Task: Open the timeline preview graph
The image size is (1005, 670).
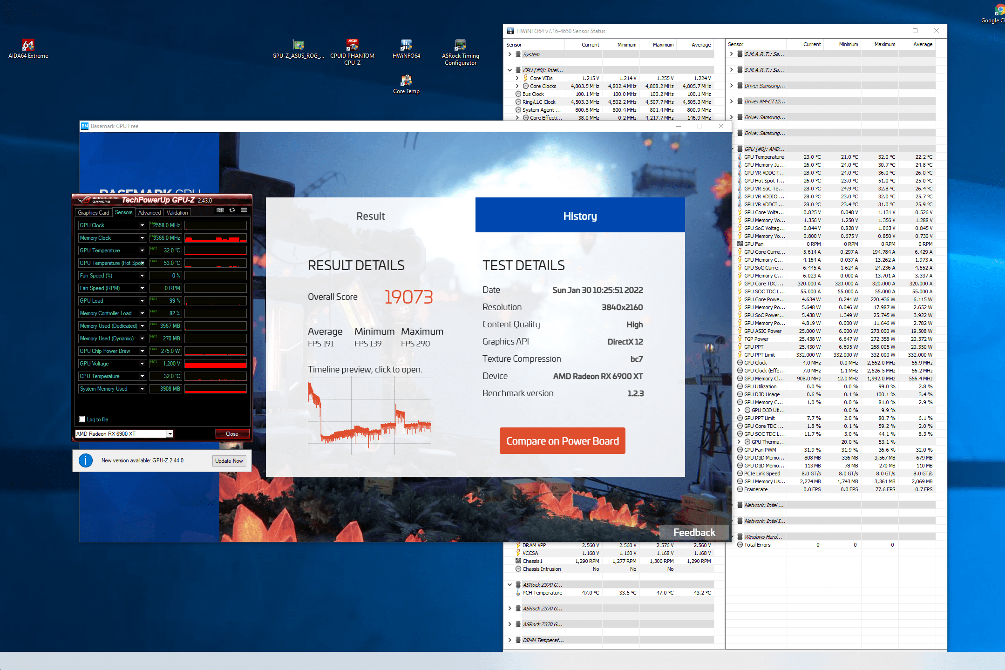Action: 370,415
